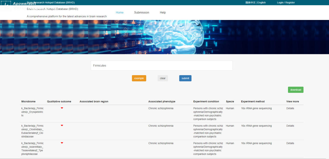The width and height of the screenshot is (329, 159).
Task: Click the Microbiome column header
Action: tap(29, 101)
